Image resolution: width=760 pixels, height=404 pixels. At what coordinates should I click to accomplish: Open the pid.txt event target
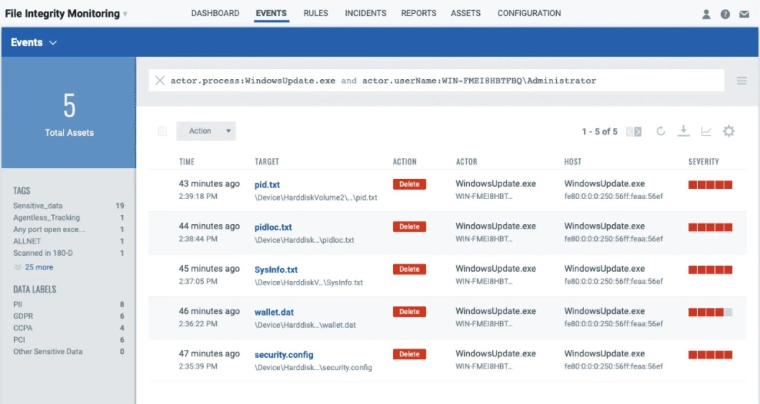pyautogui.click(x=267, y=184)
